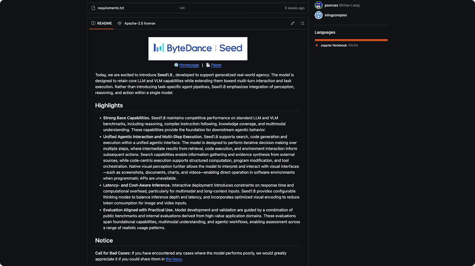Viewport: 475px width, 266px height.
Task: Open contributor mingcomplex profile
Action: [x=336, y=15]
